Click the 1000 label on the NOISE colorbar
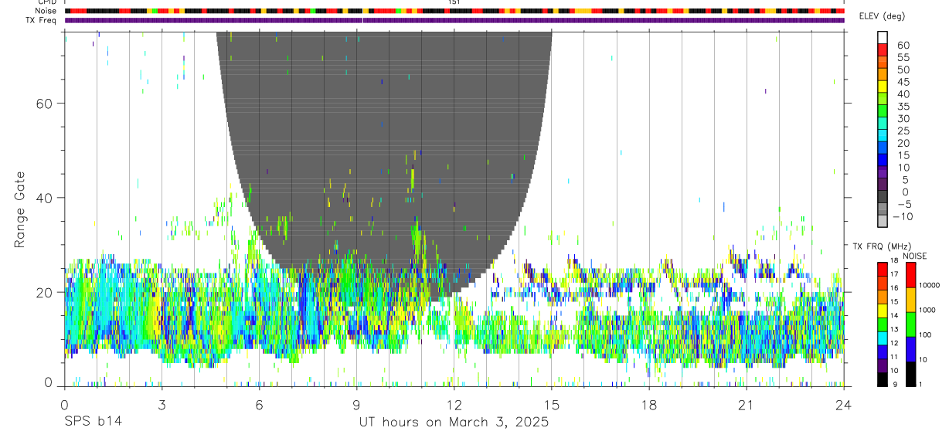Image resolution: width=949 pixels, height=438 pixels. click(x=929, y=310)
